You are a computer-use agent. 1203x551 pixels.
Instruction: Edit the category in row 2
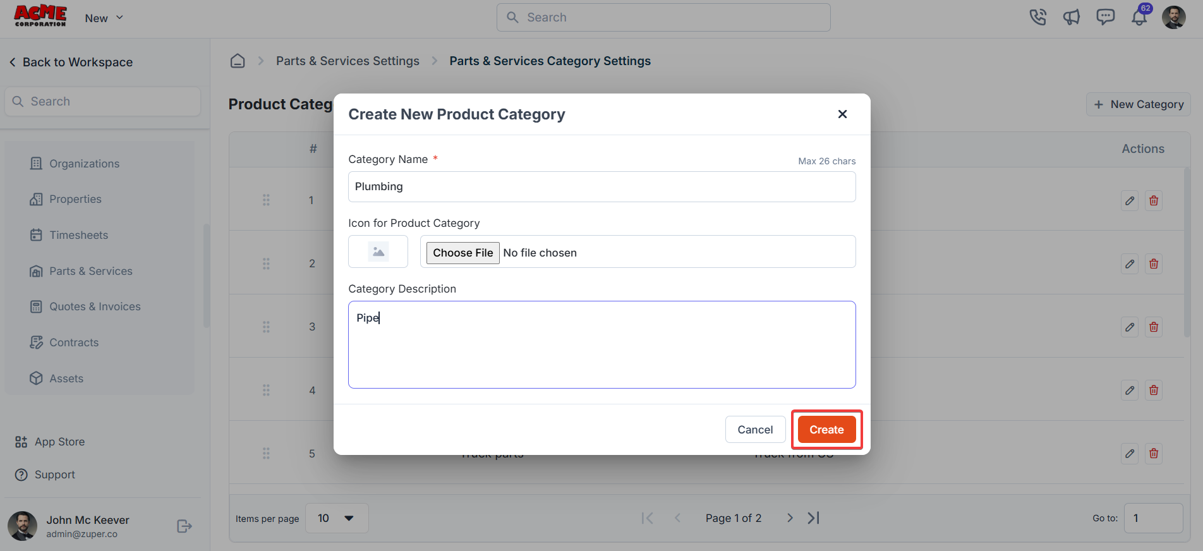point(1130,264)
